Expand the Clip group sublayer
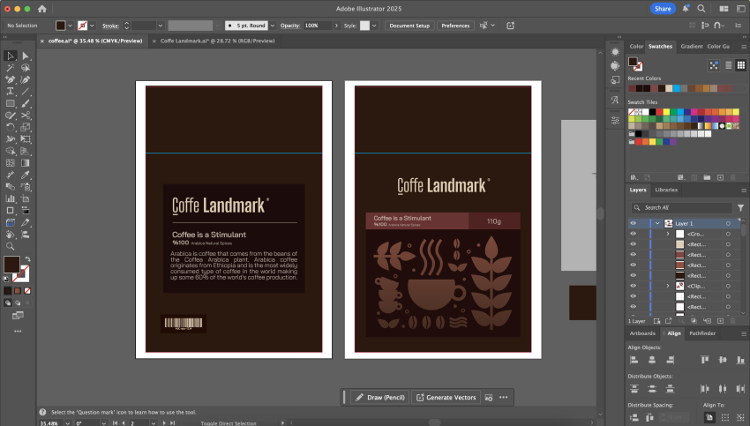 point(668,287)
